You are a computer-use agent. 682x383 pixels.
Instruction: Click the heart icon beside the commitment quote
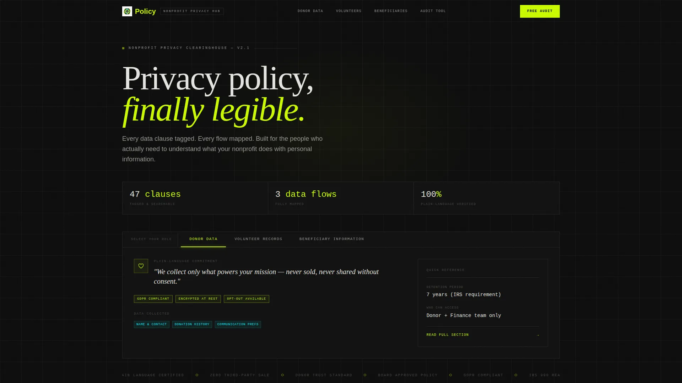[141, 266]
